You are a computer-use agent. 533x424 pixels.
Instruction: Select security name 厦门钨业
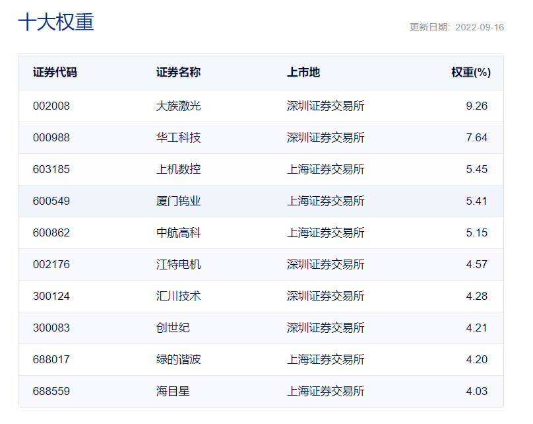(x=179, y=201)
